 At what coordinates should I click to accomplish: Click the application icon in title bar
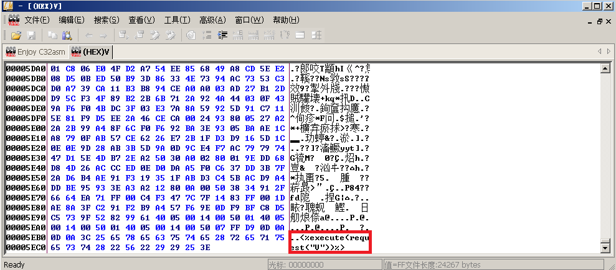tap(7, 6)
